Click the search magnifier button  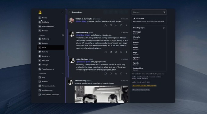(164, 12)
